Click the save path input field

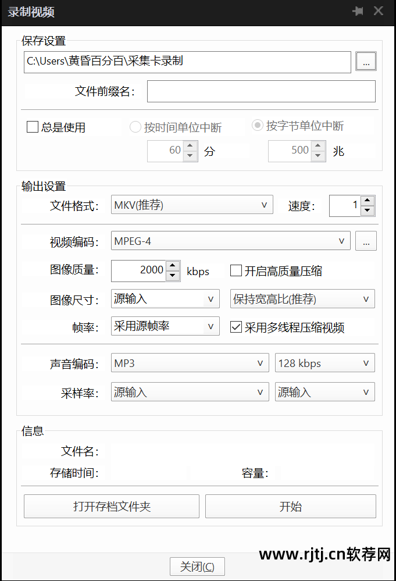click(187, 62)
